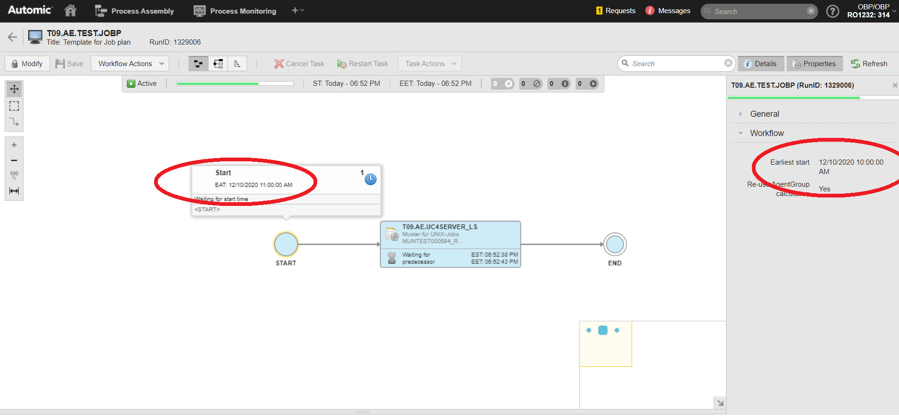Image resolution: width=899 pixels, height=417 pixels.
Task: Go back using the left arrow
Action: [12, 37]
